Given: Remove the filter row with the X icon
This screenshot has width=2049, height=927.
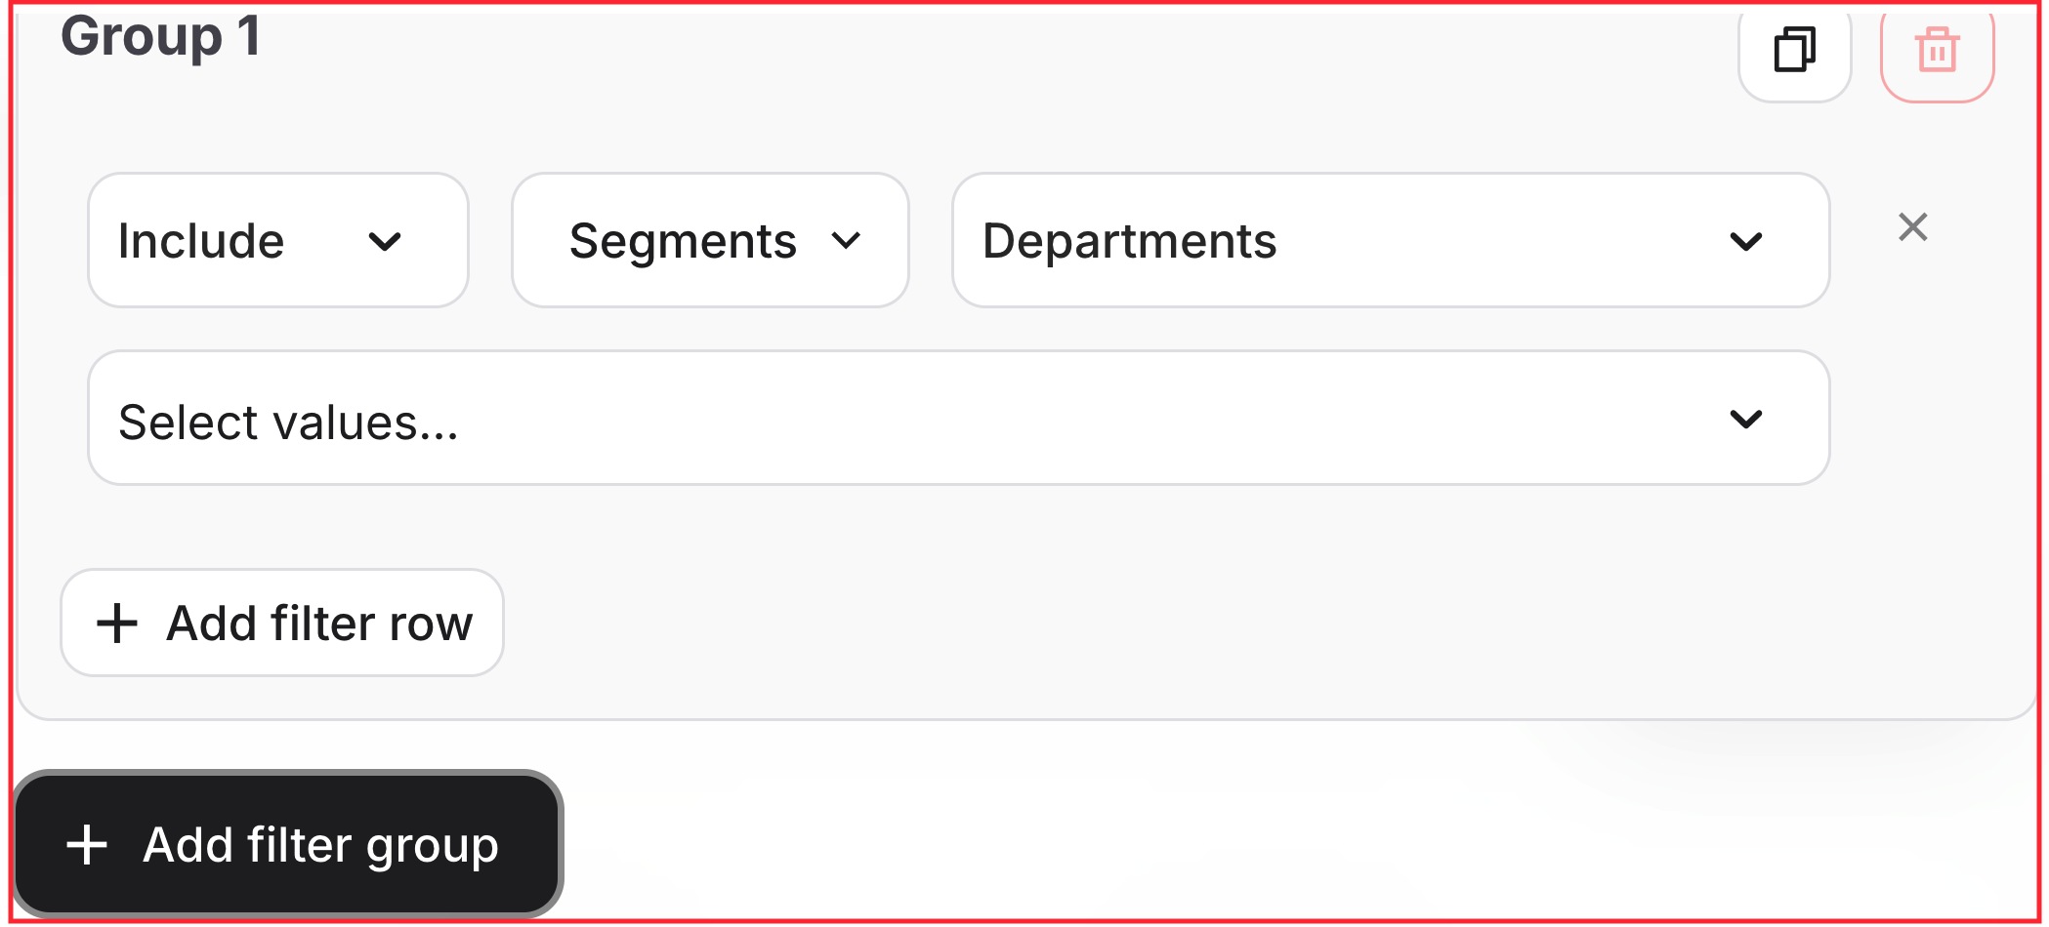Looking at the screenshot, I should pos(1912,227).
